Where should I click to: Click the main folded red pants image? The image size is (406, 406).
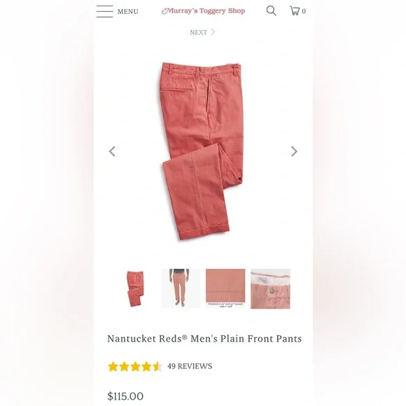[202, 151]
